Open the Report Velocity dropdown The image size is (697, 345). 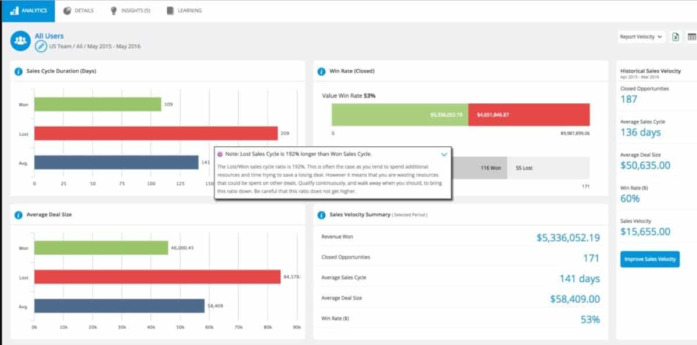click(x=641, y=37)
